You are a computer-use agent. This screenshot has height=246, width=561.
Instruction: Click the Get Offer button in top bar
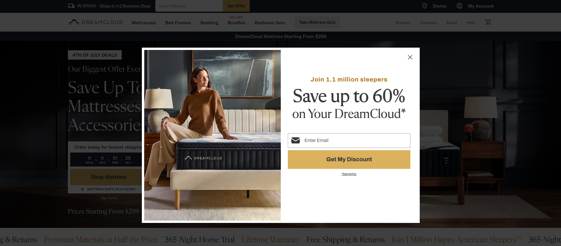click(236, 6)
